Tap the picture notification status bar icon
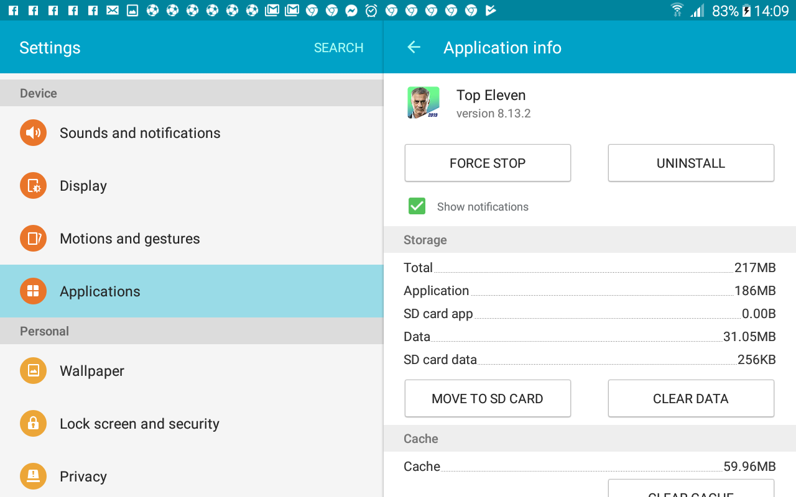Image resolution: width=796 pixels, height=497 pixels. click(x=132, y=11)
